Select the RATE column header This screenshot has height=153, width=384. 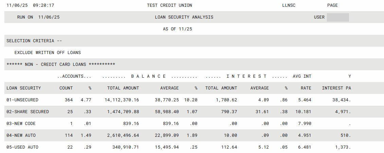(x=306, y=88)
